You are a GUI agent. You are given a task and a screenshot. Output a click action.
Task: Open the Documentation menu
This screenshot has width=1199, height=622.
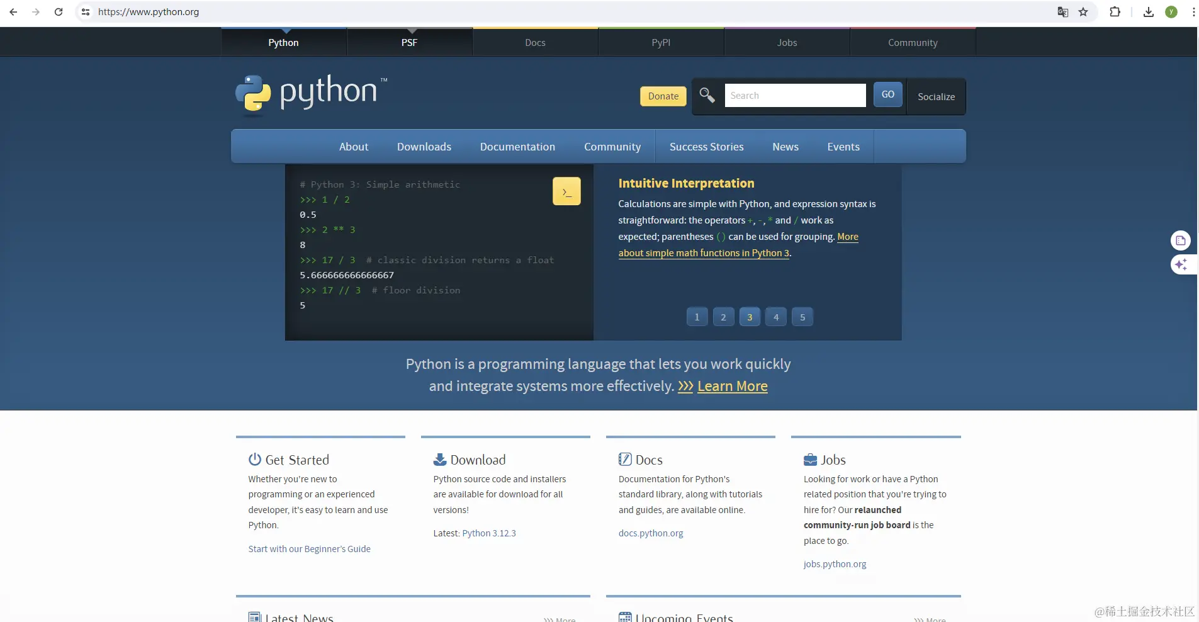click(x=517, y=147)
